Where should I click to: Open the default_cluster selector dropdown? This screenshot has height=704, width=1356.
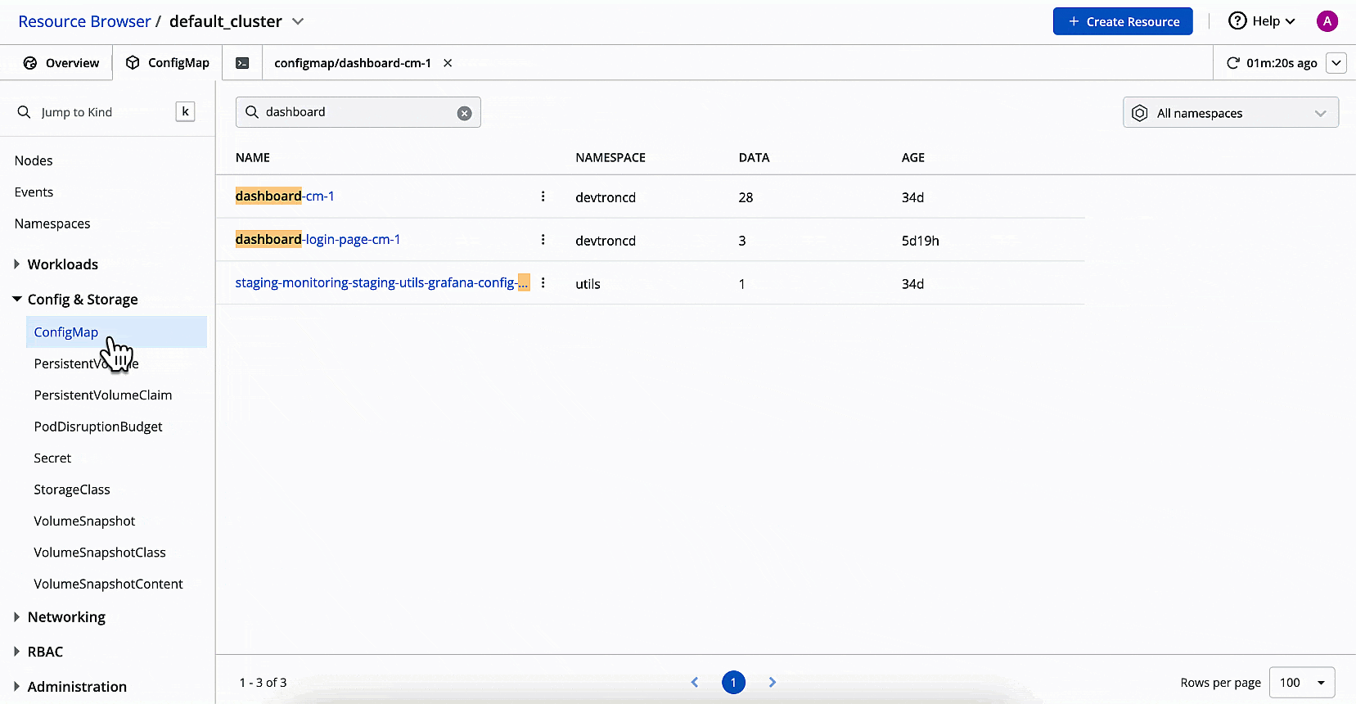click(x=298, y=21)
